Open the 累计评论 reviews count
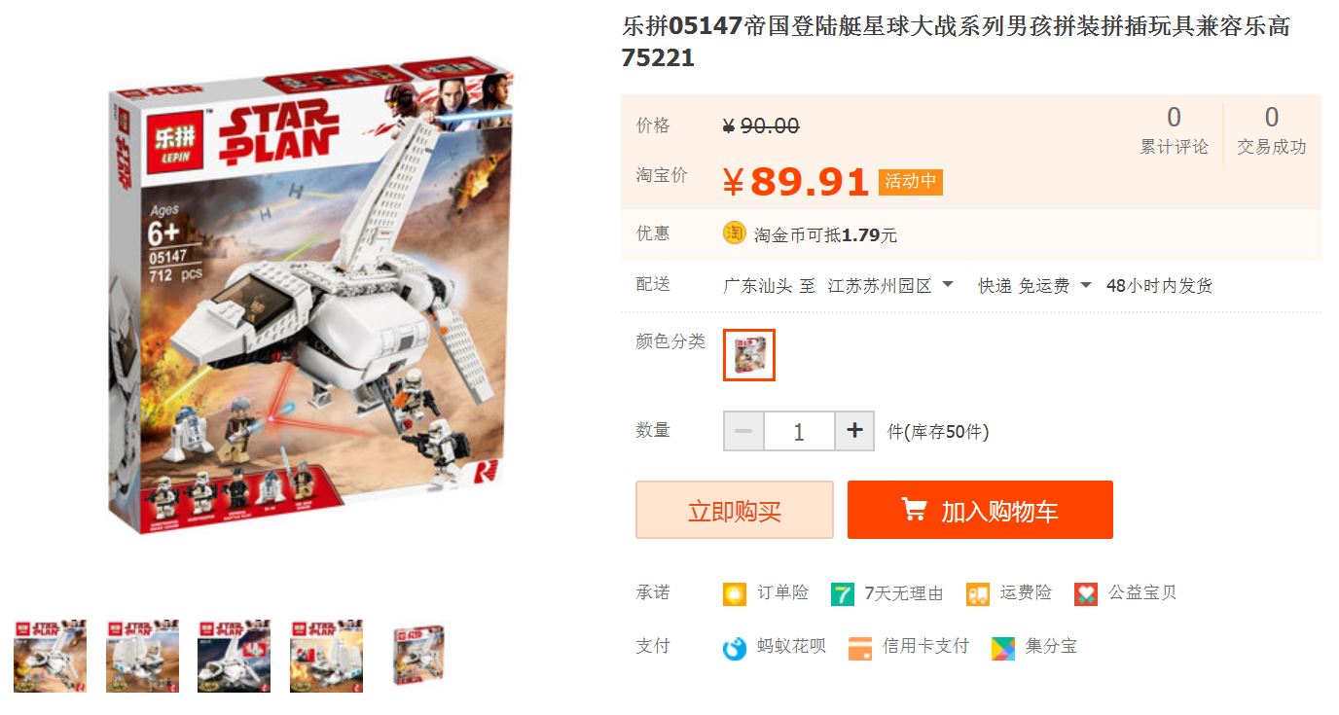Screen dimensions: 1339x715 (x=1175, y=131)
